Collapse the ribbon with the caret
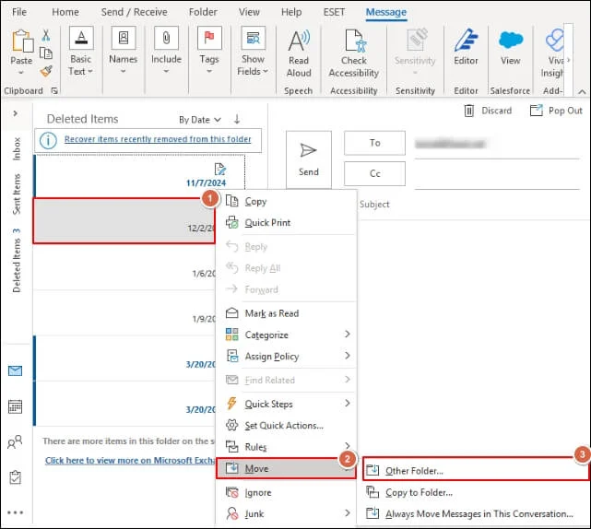The height and width of the screenshot is (529, 591). coord(582,91)
